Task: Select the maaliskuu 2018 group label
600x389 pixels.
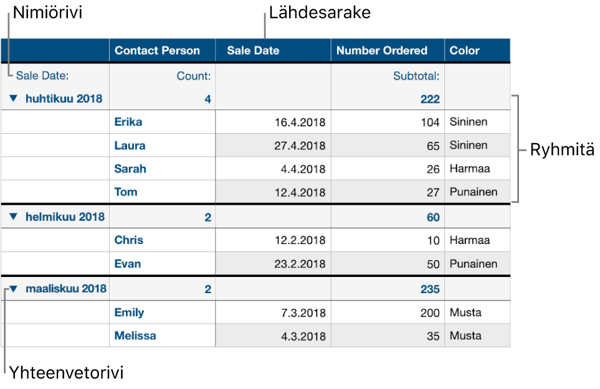Action: coord(66,289)
